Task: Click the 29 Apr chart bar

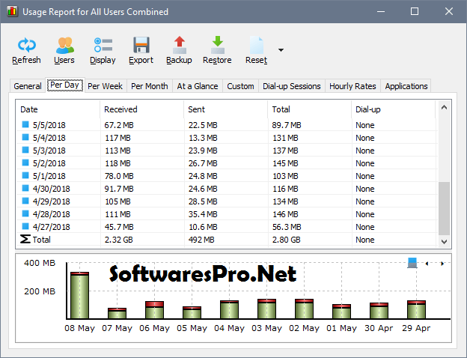Action: (x=416, y=310)
